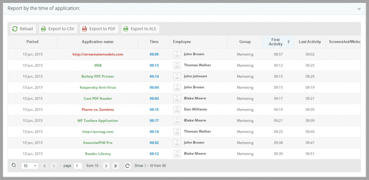Click Last Activity 09:51 cell
Image resolution: width=369 pixels, height=180 pixels.
click(x=310, y=154)
